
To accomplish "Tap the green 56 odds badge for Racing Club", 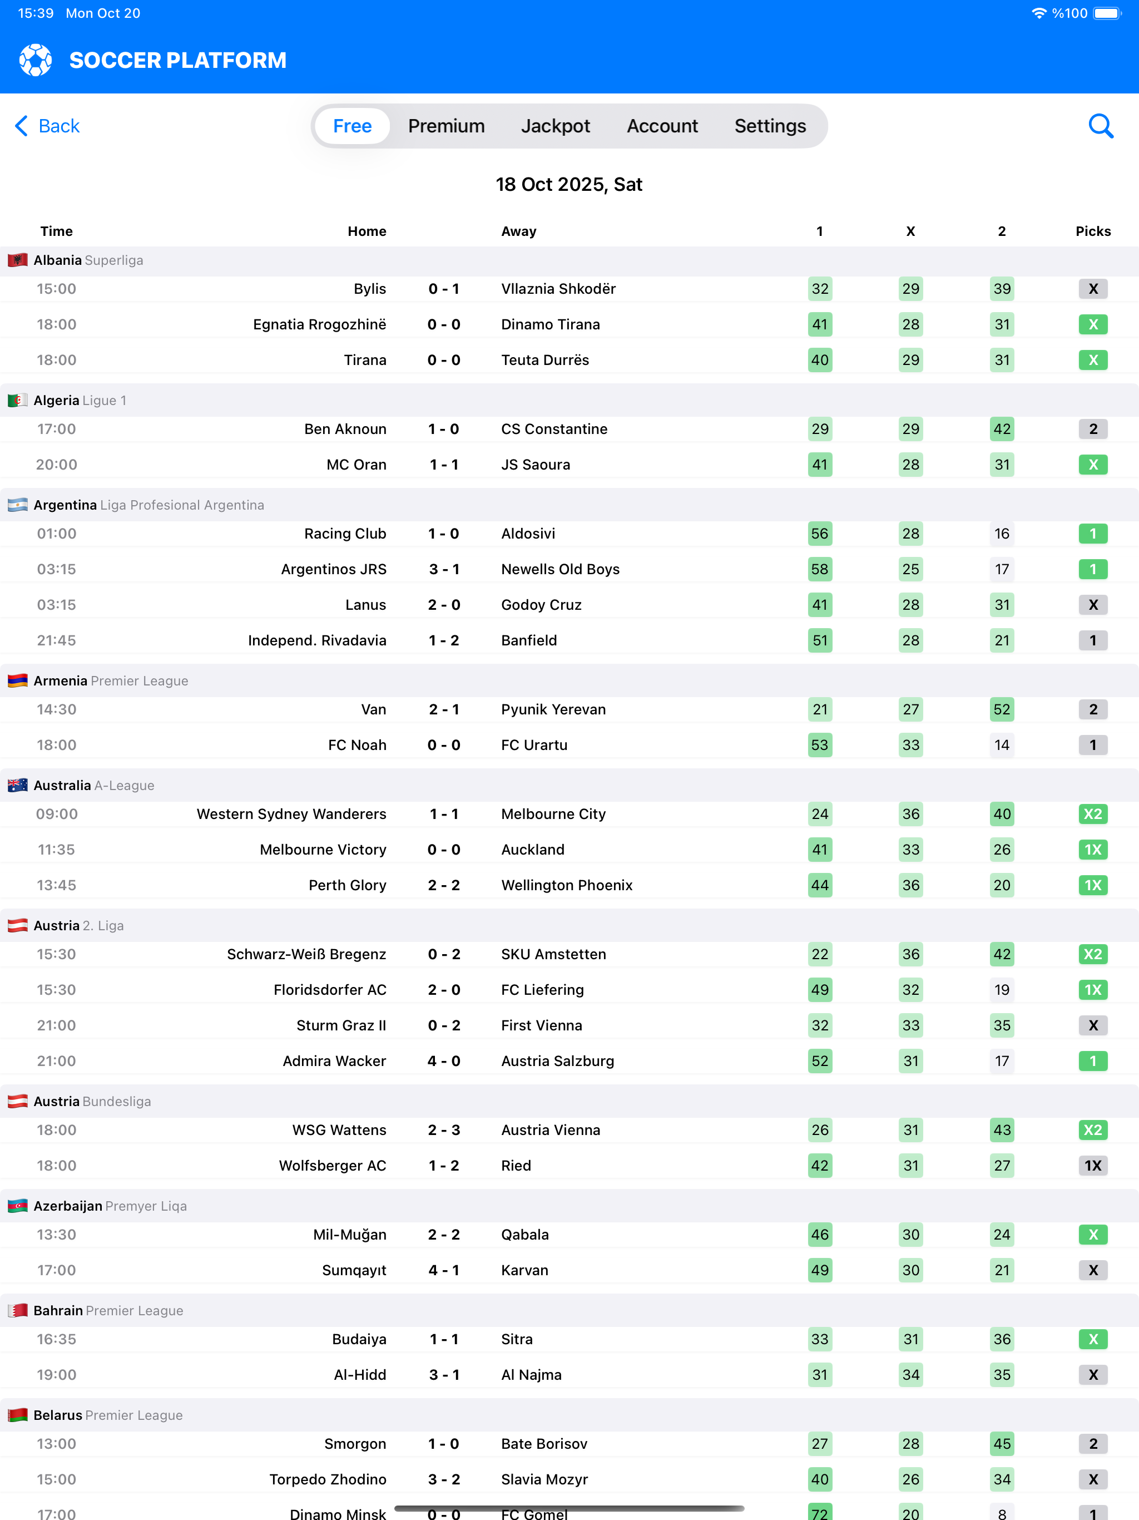I will 820,534.
